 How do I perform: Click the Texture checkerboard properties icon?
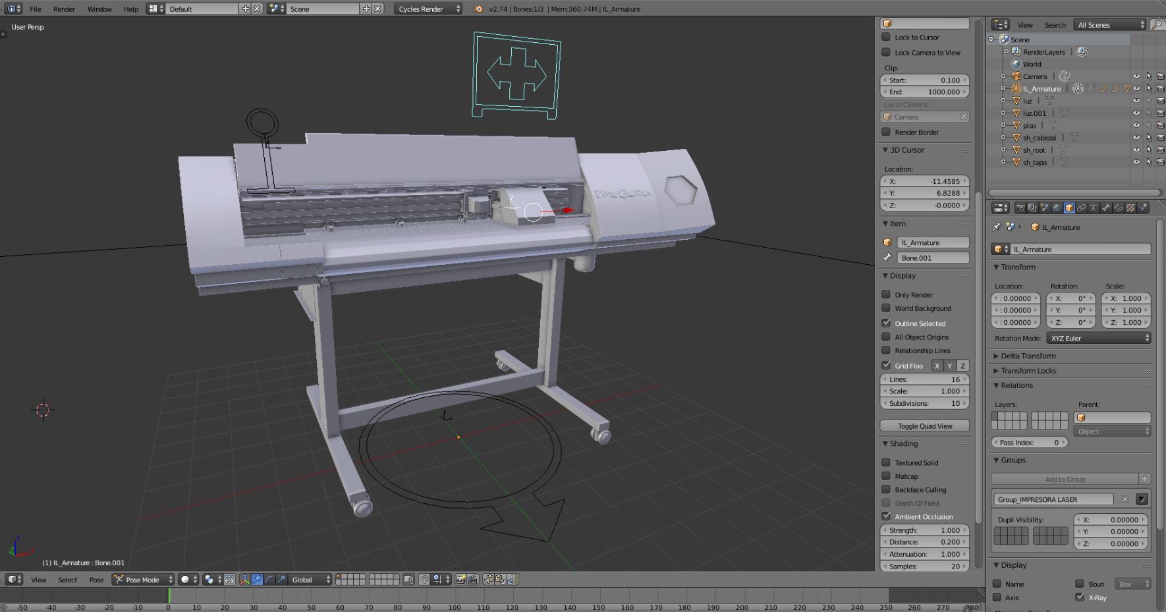pos(1130,208)
